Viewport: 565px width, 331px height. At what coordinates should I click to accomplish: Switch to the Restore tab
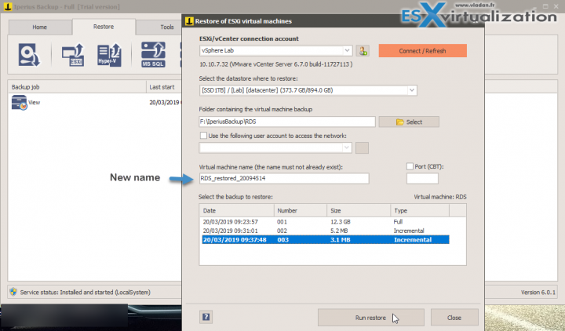[x=104, y=27]
